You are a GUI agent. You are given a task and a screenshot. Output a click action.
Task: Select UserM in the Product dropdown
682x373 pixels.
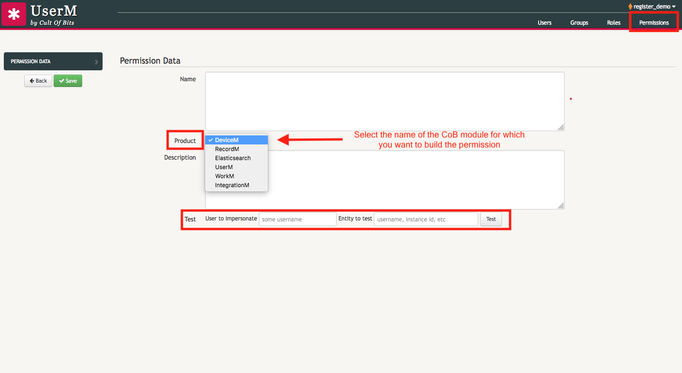tap(237, 167)
